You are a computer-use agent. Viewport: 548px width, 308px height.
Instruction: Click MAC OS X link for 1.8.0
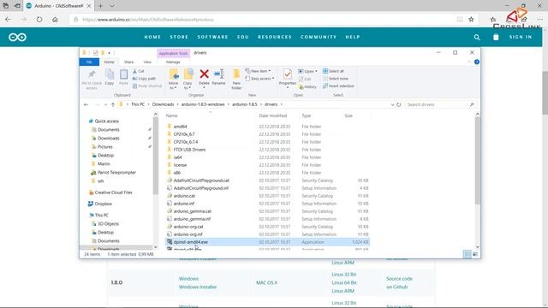266,282
